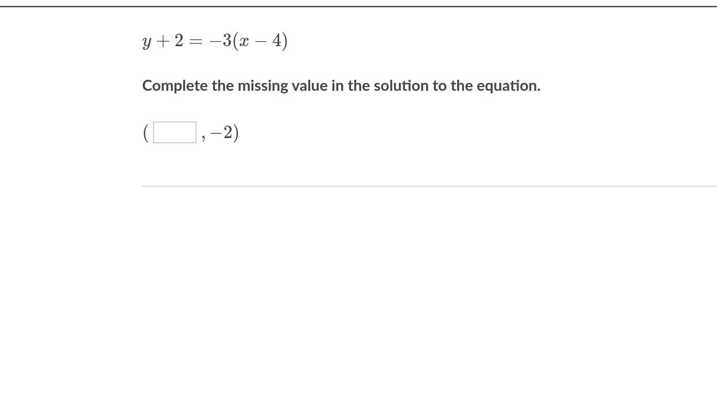Click the gray divider line below the answer
Screen dimensions: 717x403
[429, 186]
